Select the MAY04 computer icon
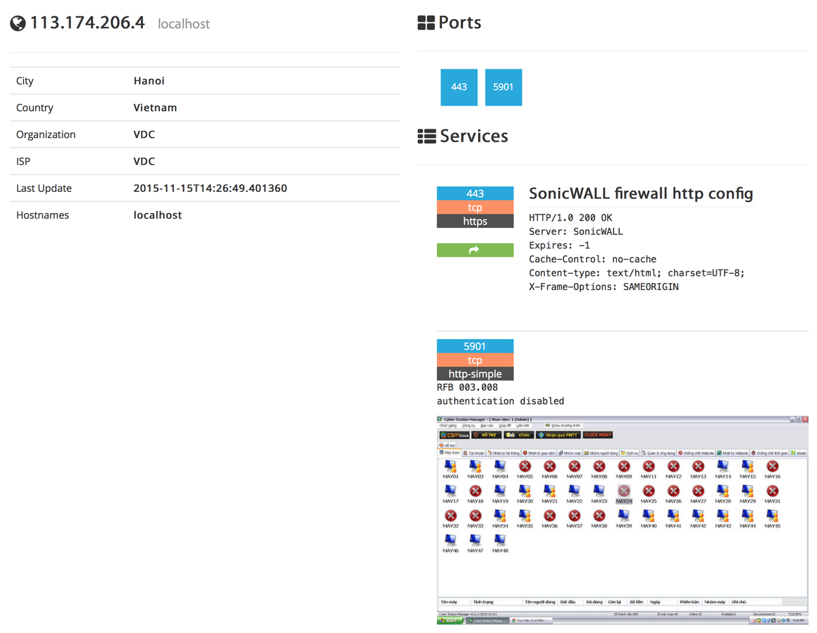Screen dimensions: 817x633 click(x=500, y=466)
